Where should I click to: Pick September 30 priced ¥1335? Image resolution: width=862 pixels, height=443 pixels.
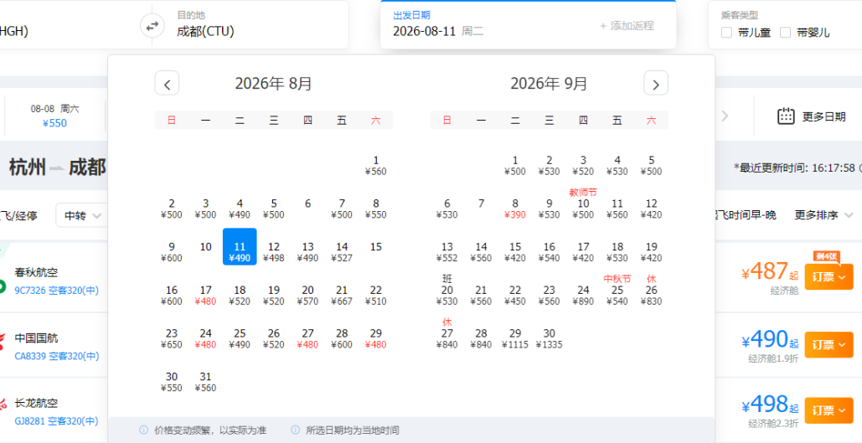click(x=550, y=338)
